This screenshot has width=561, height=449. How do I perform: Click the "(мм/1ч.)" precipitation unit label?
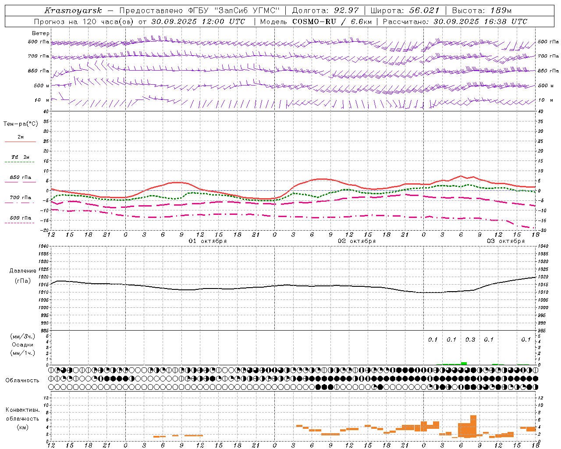pos(23,353)
